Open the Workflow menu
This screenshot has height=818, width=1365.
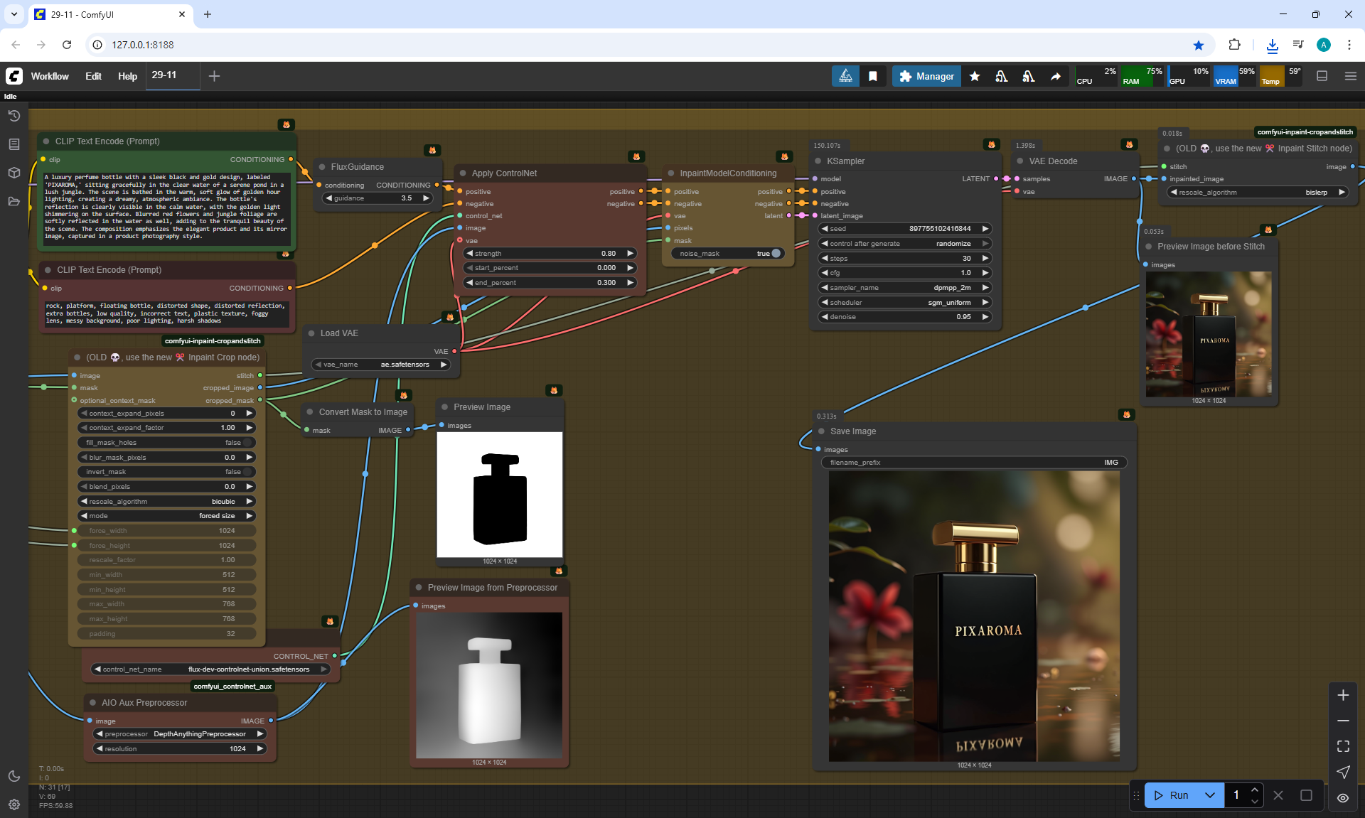pyautogui.click(x=50, y=76)
